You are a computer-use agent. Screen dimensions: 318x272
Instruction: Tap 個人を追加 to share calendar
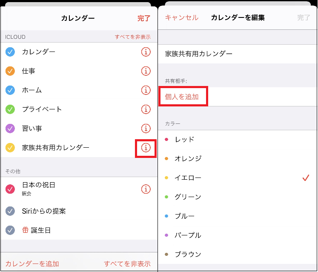tap(182, 97)
